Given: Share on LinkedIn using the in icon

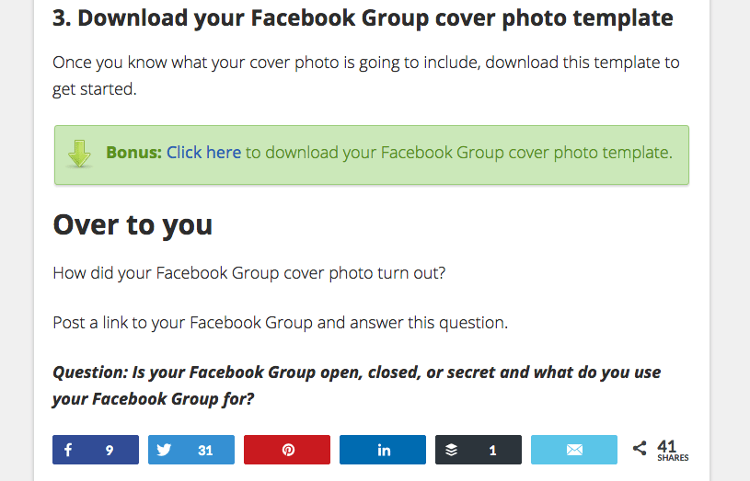Looking at the screenshot, I should (x=384, y=450).
